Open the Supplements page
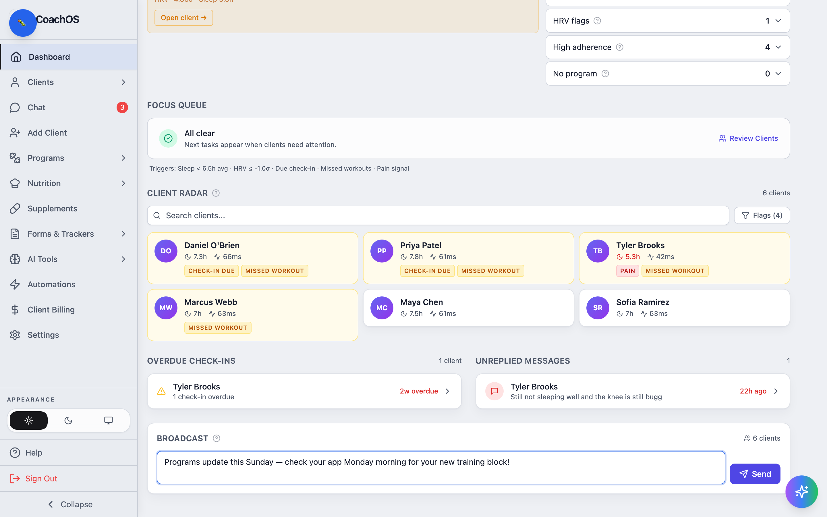This screenshot has height=517, width=827. pyautogui.click(x=69, y=209)
